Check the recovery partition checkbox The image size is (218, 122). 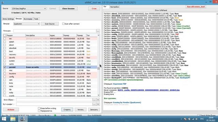(x=5, y=55)
